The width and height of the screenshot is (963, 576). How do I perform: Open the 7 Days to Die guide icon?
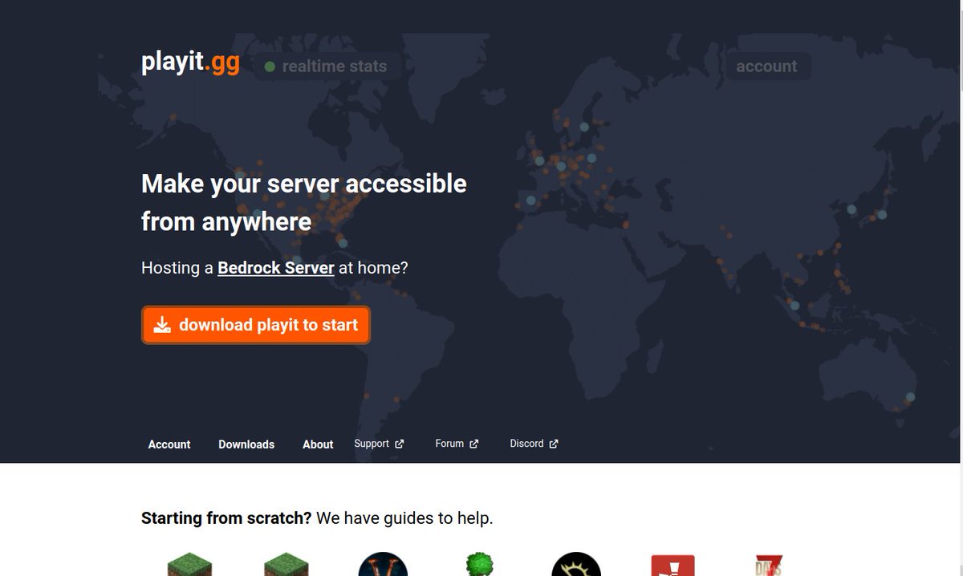point(769,566)
